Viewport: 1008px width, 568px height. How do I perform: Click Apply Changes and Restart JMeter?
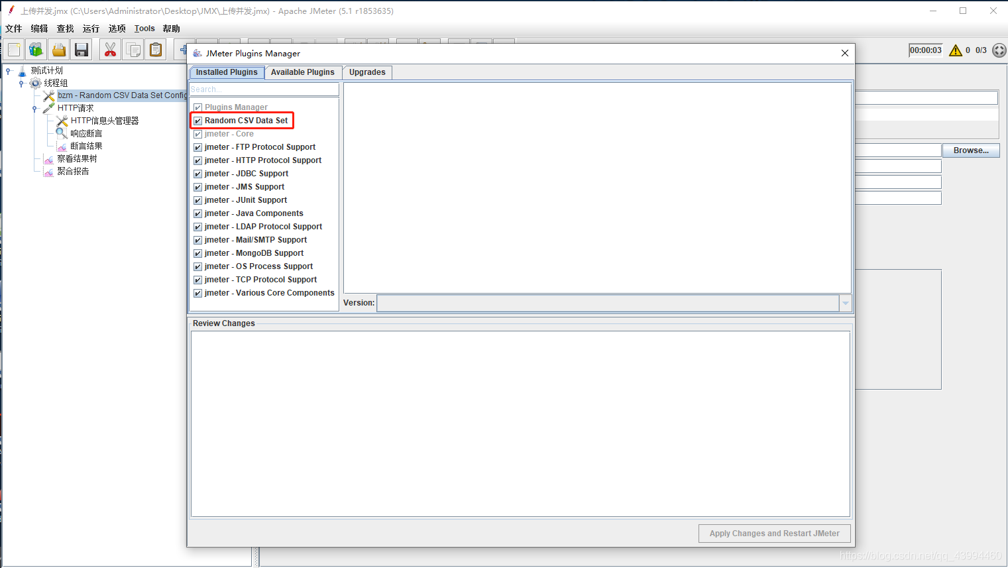point(774,534)
